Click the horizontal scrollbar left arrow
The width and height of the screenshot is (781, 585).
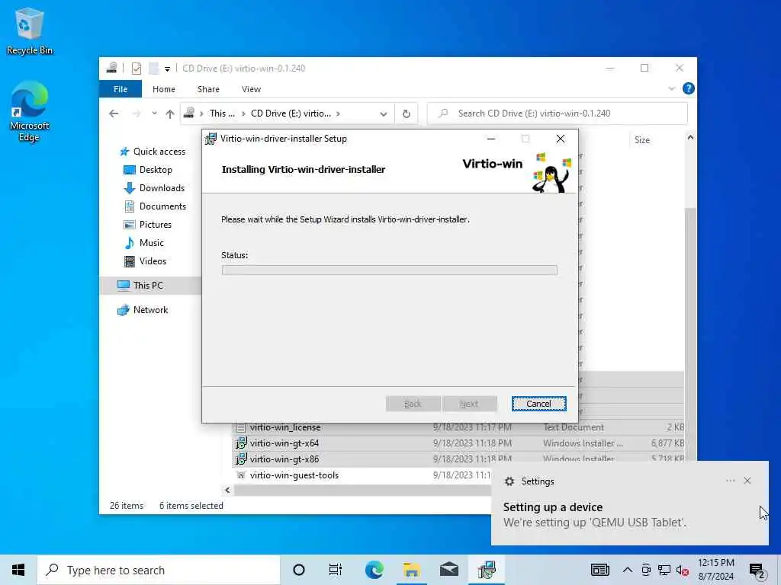coord(227,490)
